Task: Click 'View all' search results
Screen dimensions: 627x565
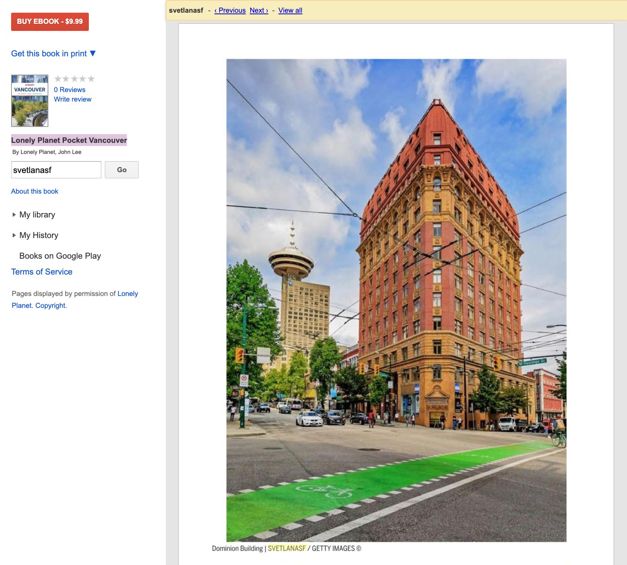Action: [x=290, y=10]
